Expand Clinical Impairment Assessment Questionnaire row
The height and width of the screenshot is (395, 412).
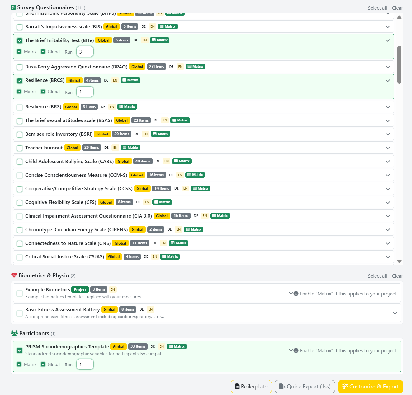[388, 216]
